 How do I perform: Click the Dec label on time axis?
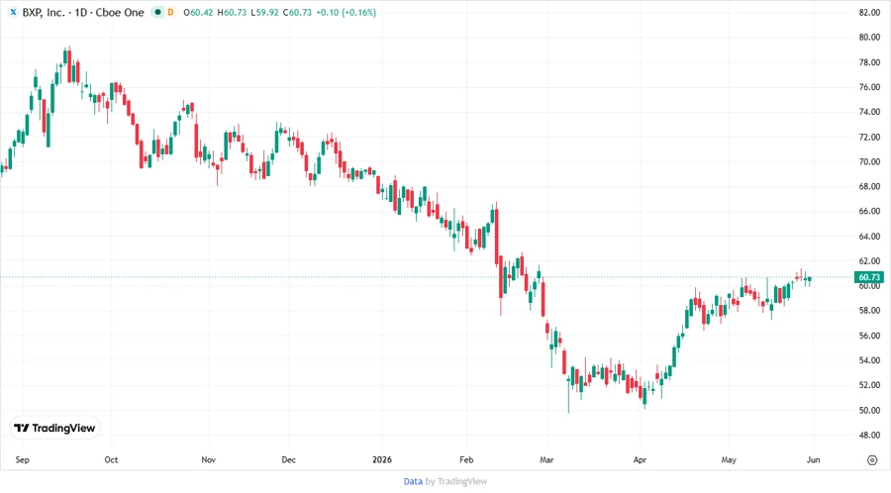click(x=289, y=459)
